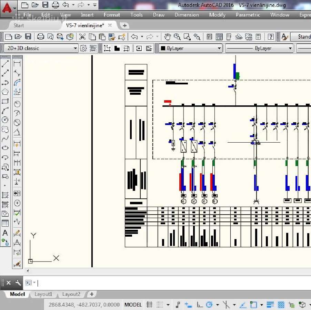The image size is (311, 310).
Task: Expand the Undo history dropdown arrow in Standard toolbar
Action: point(142,37)
